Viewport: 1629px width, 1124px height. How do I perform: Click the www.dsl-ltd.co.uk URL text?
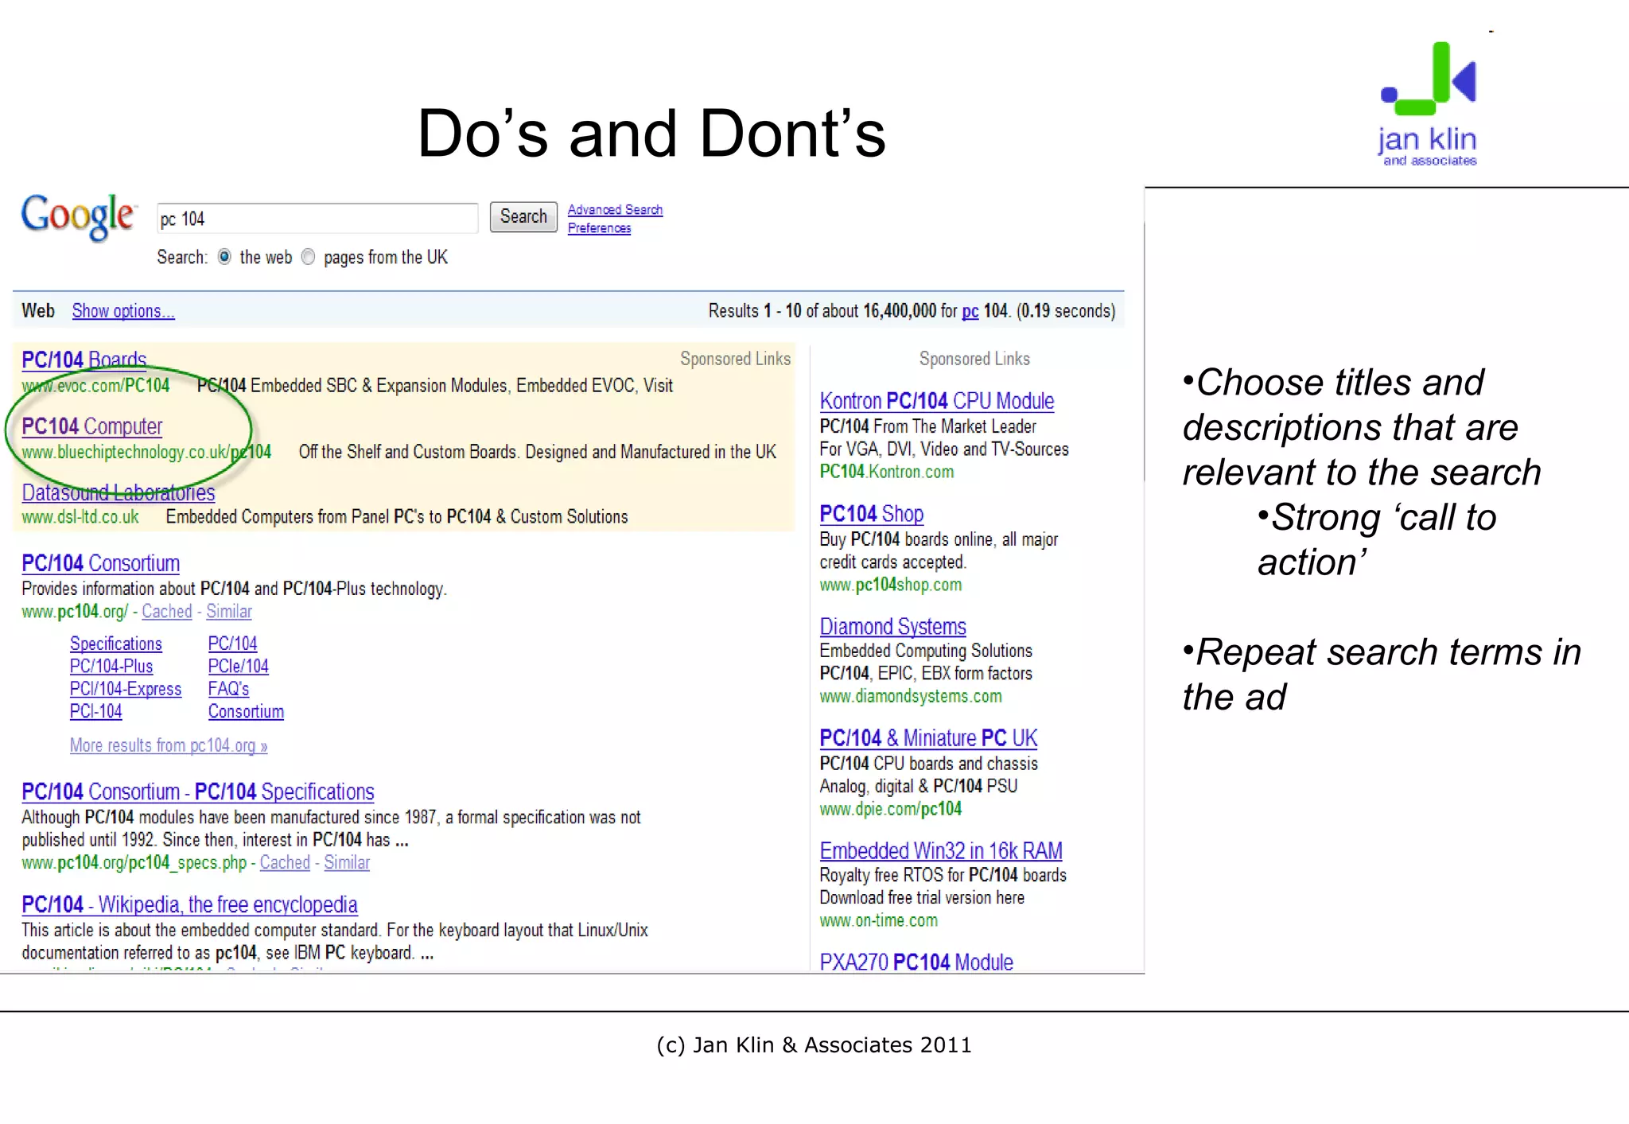coord(80,517)
